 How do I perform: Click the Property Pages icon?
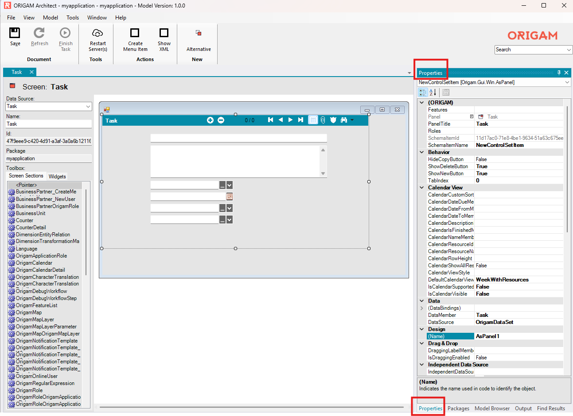click(446, 92)
